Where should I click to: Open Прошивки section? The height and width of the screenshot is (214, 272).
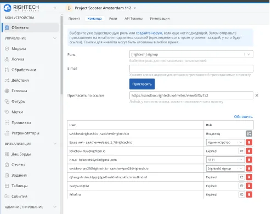21,122
